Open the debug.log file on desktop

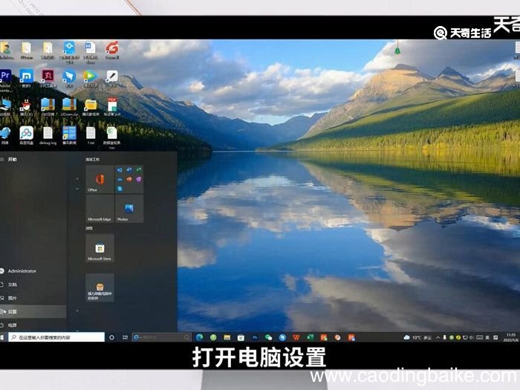coord(48,136)
